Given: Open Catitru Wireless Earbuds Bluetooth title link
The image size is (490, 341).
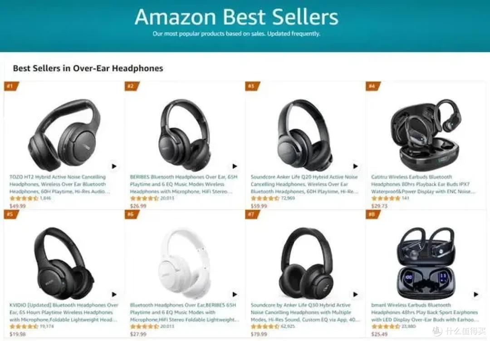Looking at the screenshot, I should point(423,184).
